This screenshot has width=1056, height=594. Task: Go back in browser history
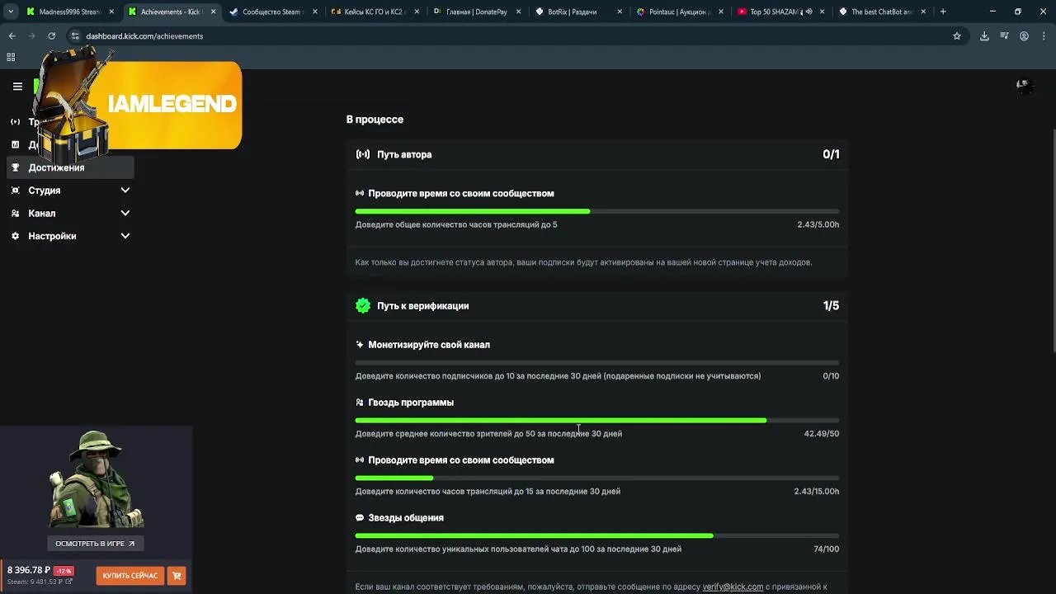point(12,36)
